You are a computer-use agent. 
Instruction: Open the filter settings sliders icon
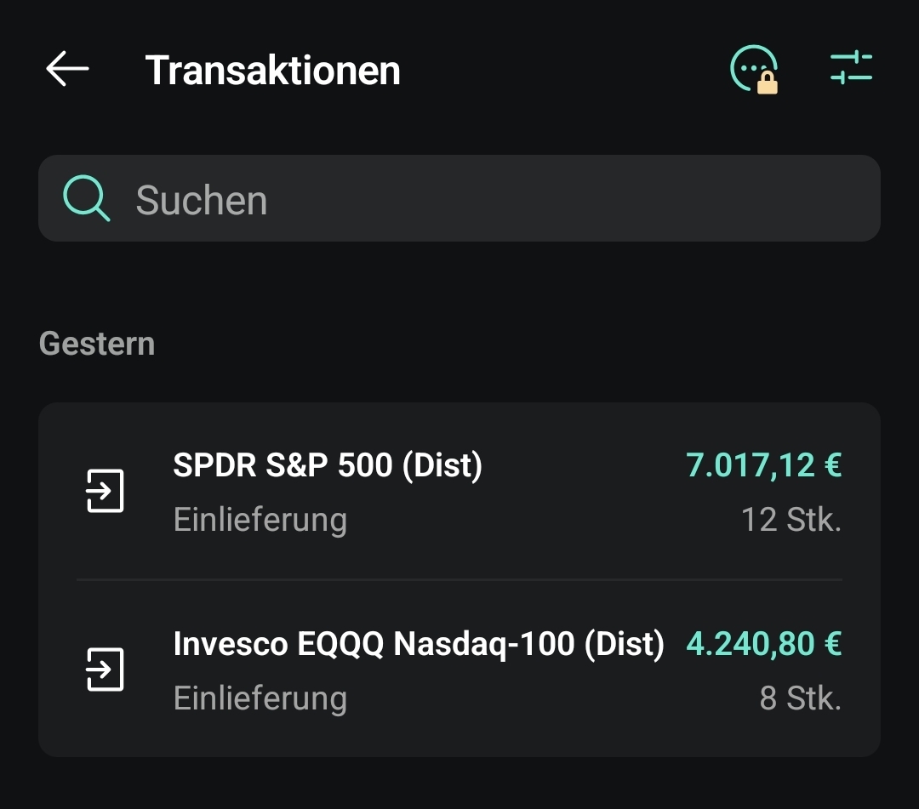tap(851, 68)
